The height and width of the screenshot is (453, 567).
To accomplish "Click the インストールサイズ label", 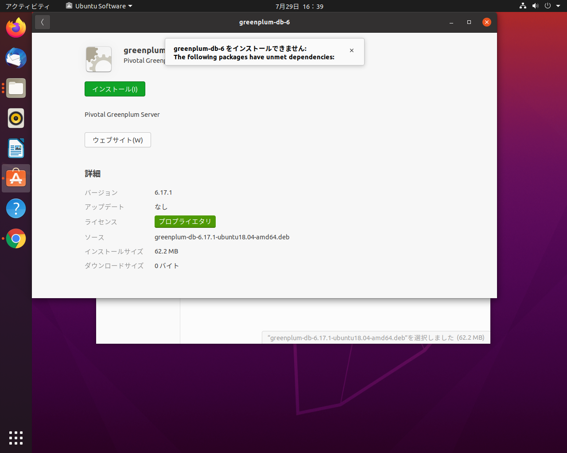I will coord(114,252).
